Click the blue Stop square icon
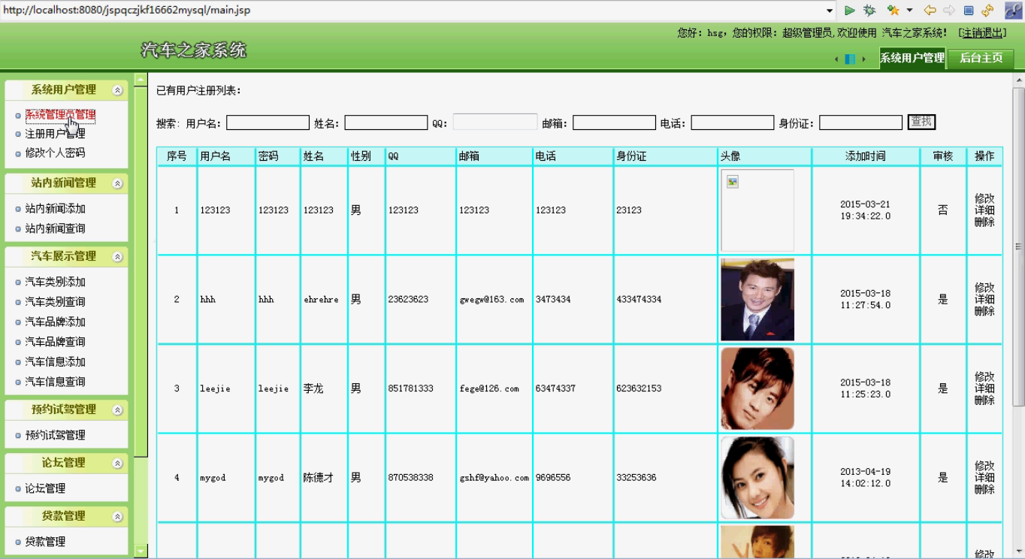This screenshot has width=1025, height=559. click(x=969, y=11)
